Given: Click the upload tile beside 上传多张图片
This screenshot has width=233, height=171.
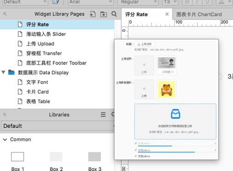Looking at the screenshot, I should pyautogui.click(x=144, y=89).
